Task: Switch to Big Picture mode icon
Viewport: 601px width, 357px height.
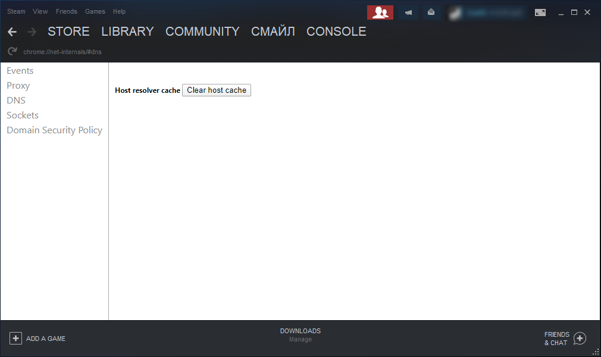Action: (x=540, y=12)
